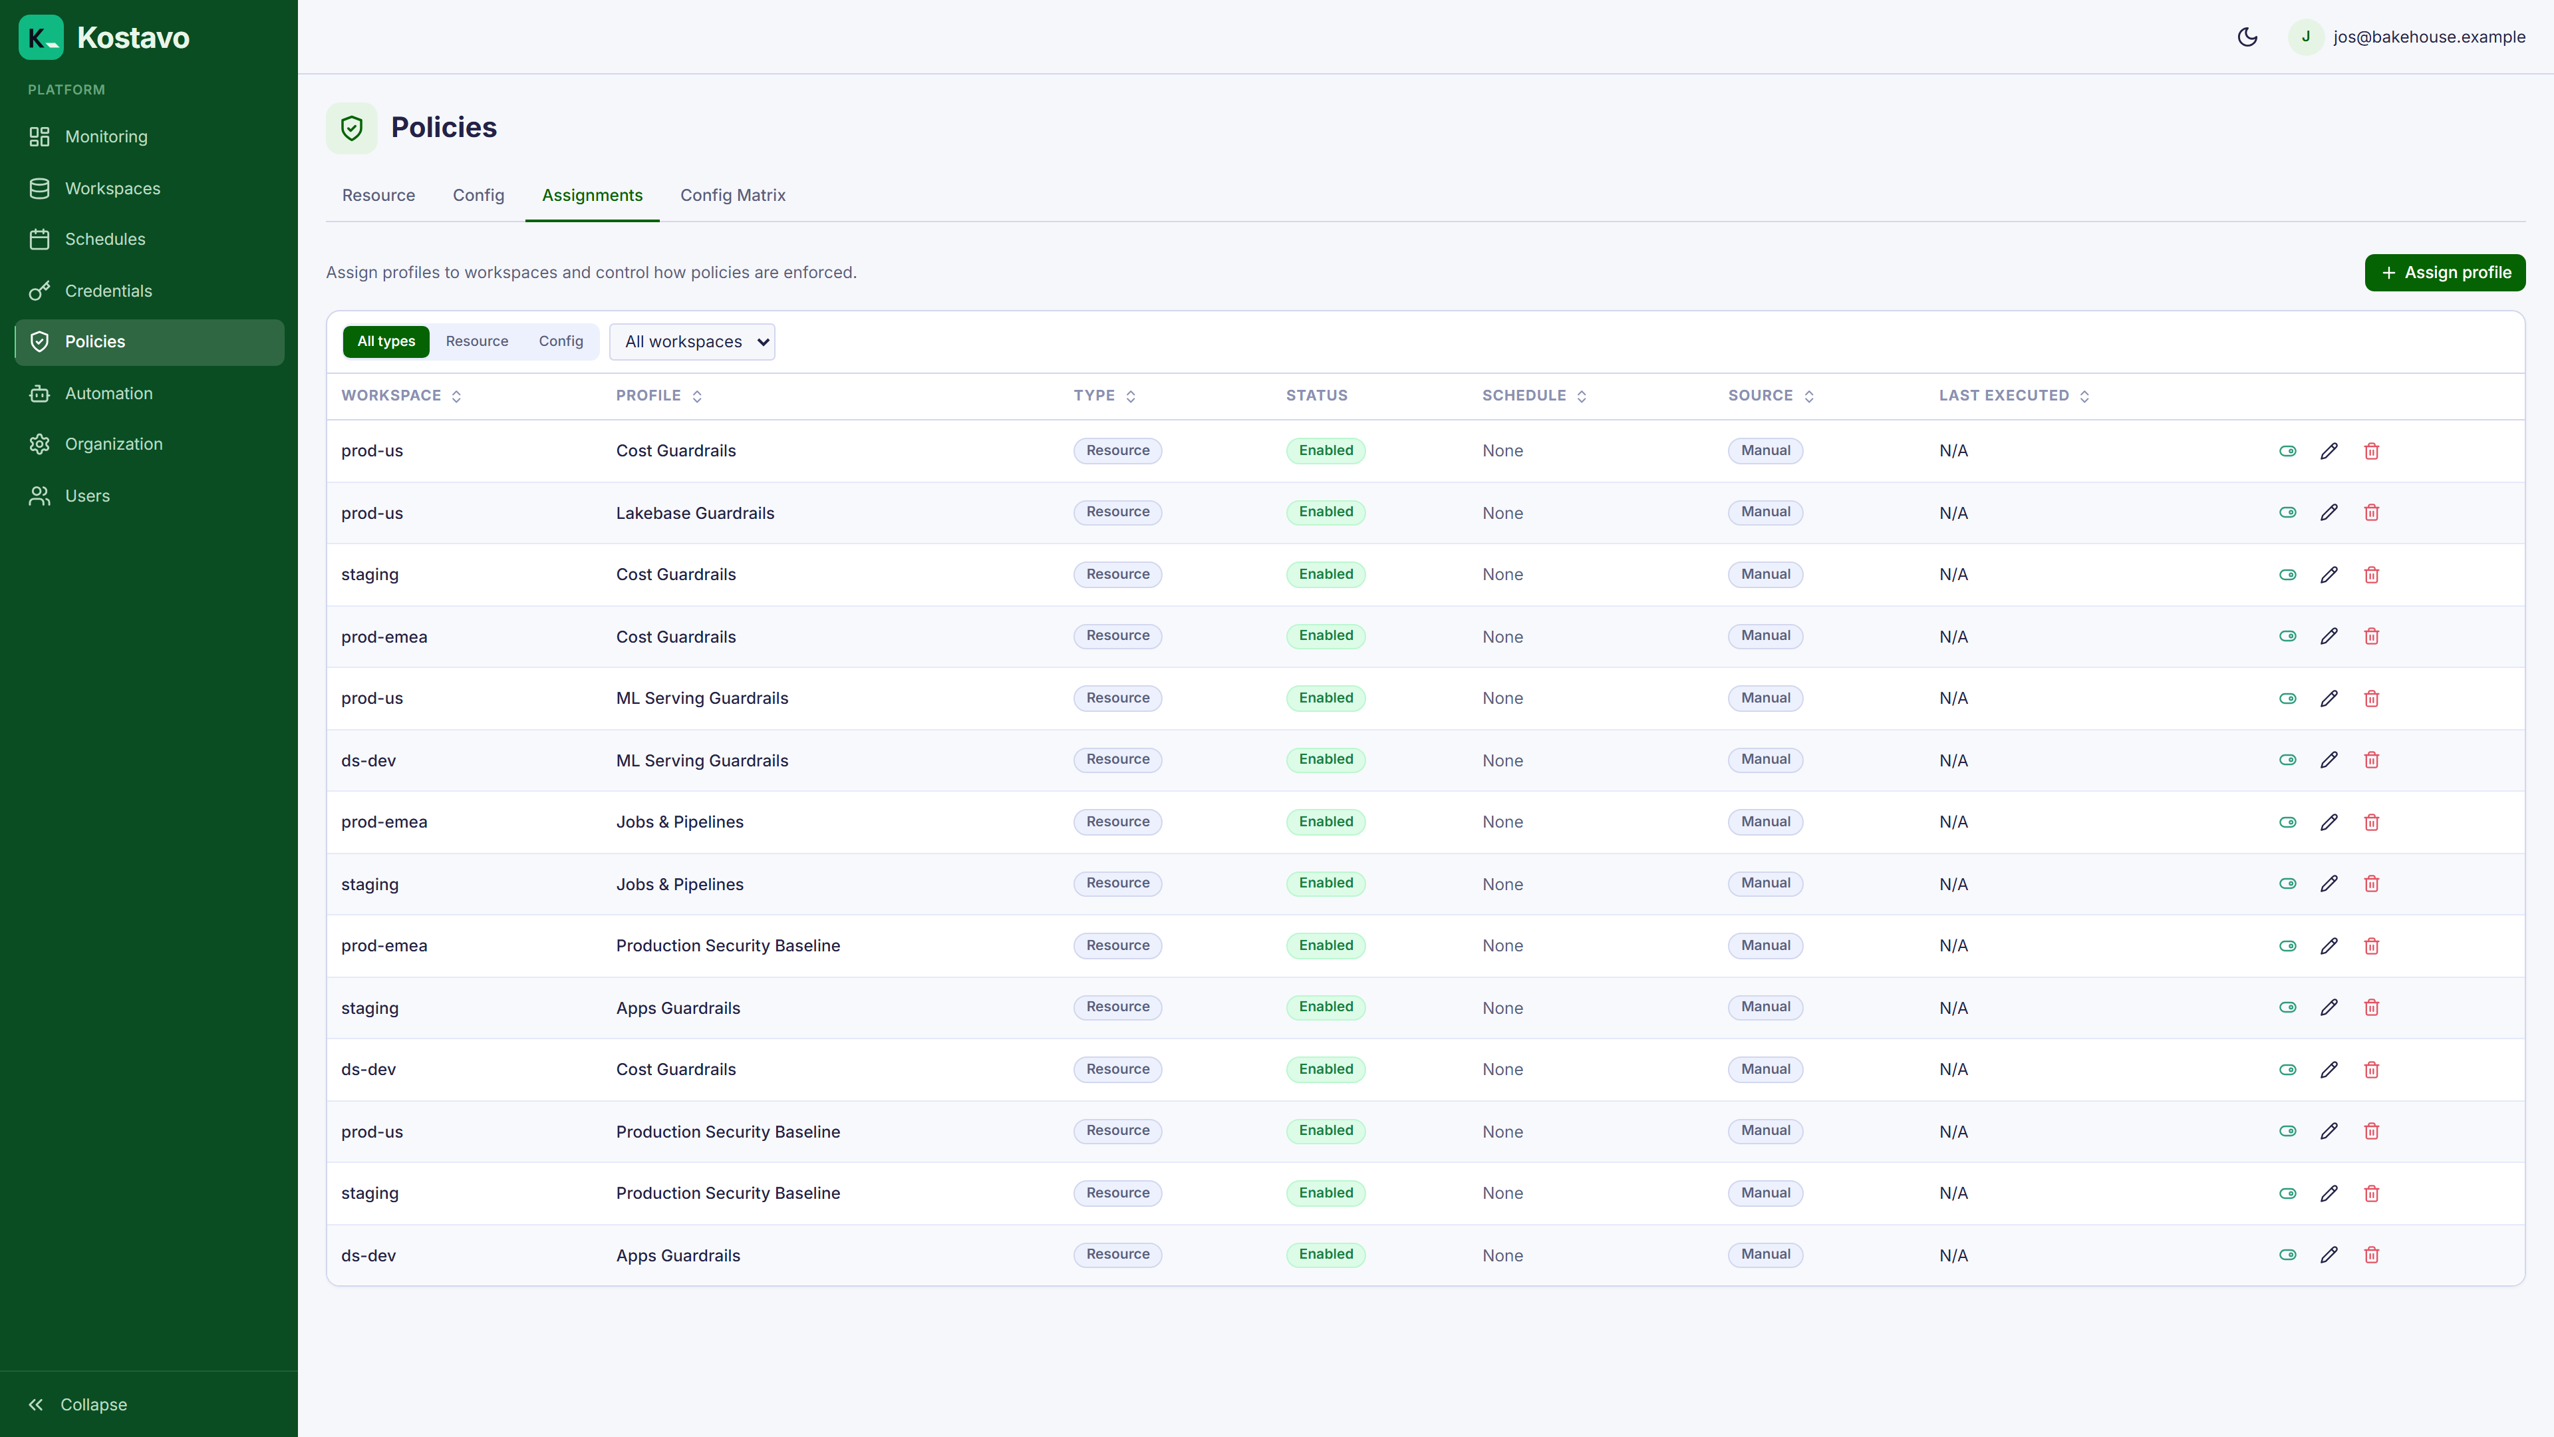Screen dimensions: 2554x1437
Task: Go to Workspaces in sidebar
Action: [149, 188]
